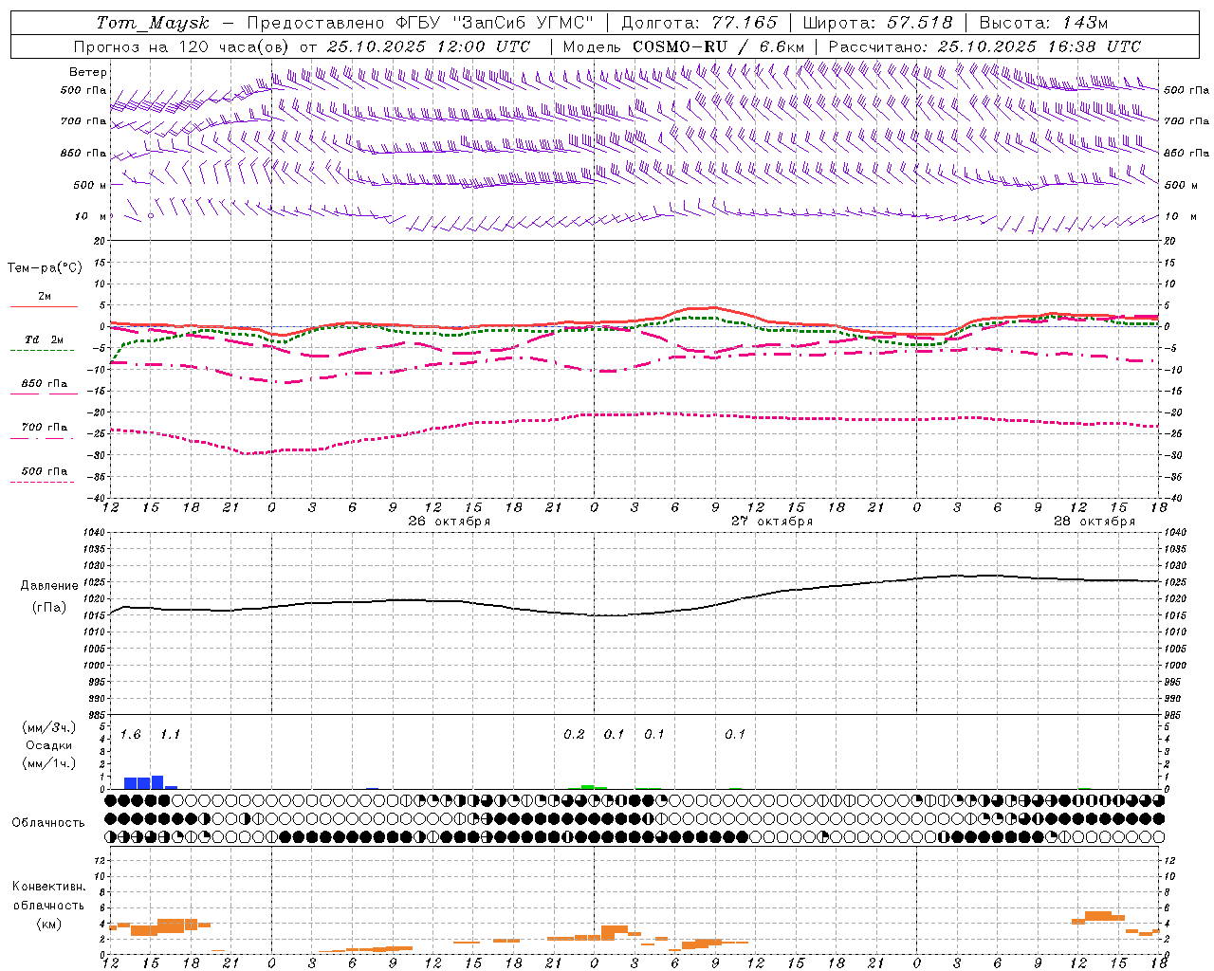Click the 1.6 precipitation amount value
Image resolution: width=1214 pixels, height=971 pixels.
coord(131,735)
